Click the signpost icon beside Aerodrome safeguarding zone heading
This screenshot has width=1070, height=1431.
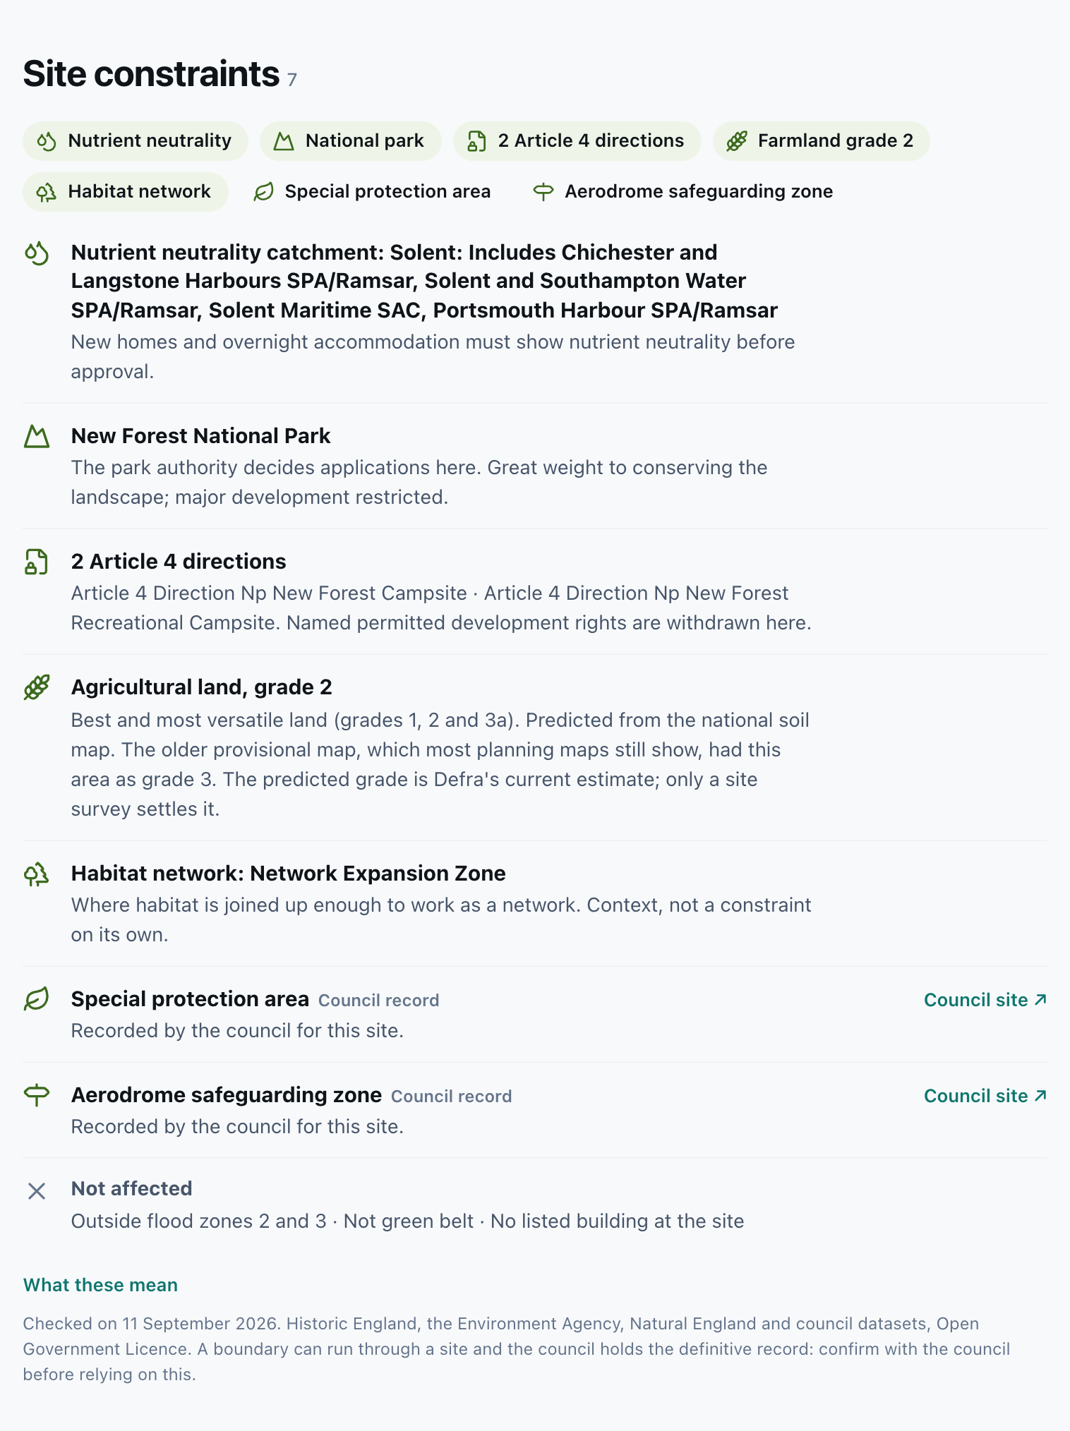pyautogui.click(x=37, y=1096)
